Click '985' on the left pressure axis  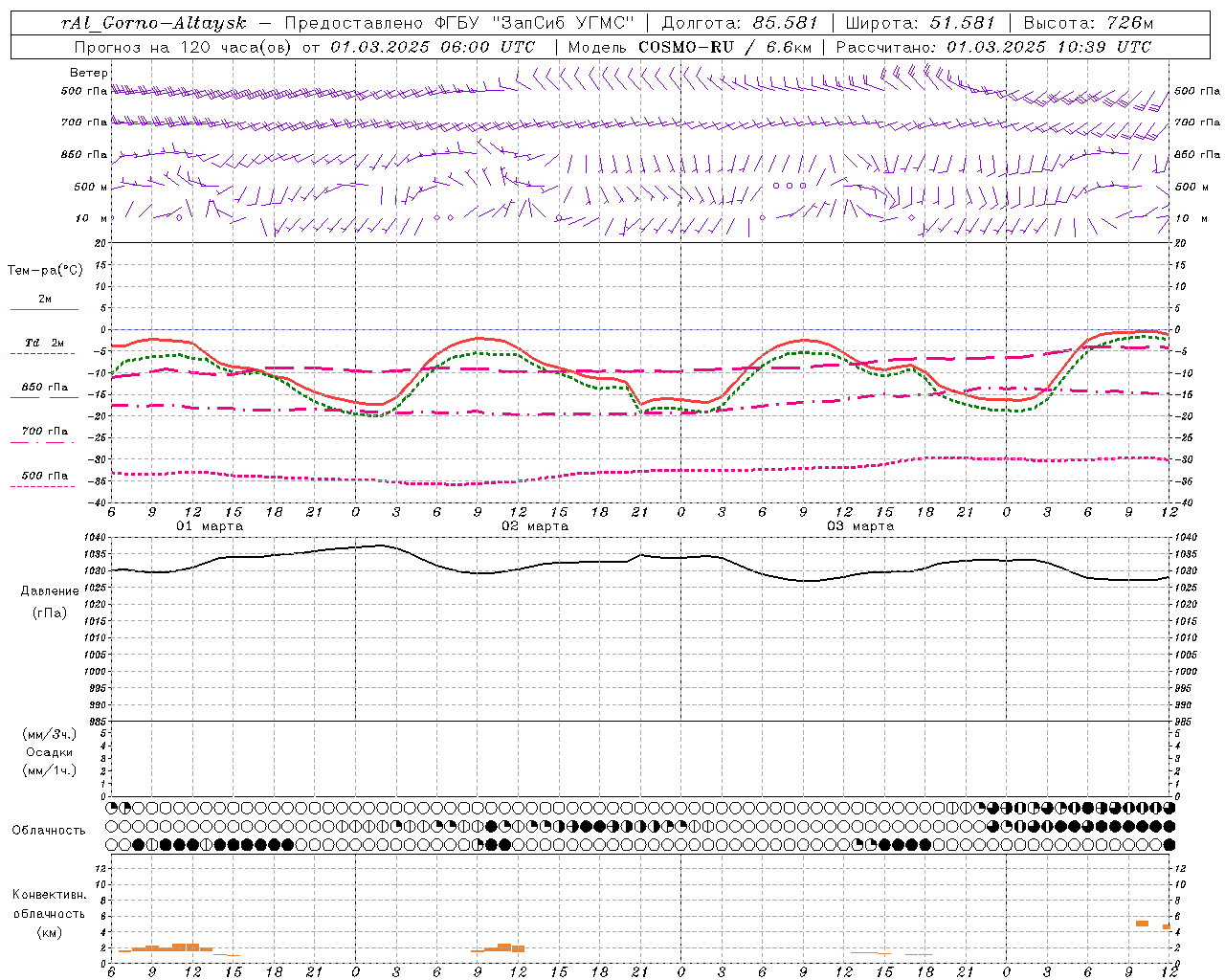click(x=99, y=722)
